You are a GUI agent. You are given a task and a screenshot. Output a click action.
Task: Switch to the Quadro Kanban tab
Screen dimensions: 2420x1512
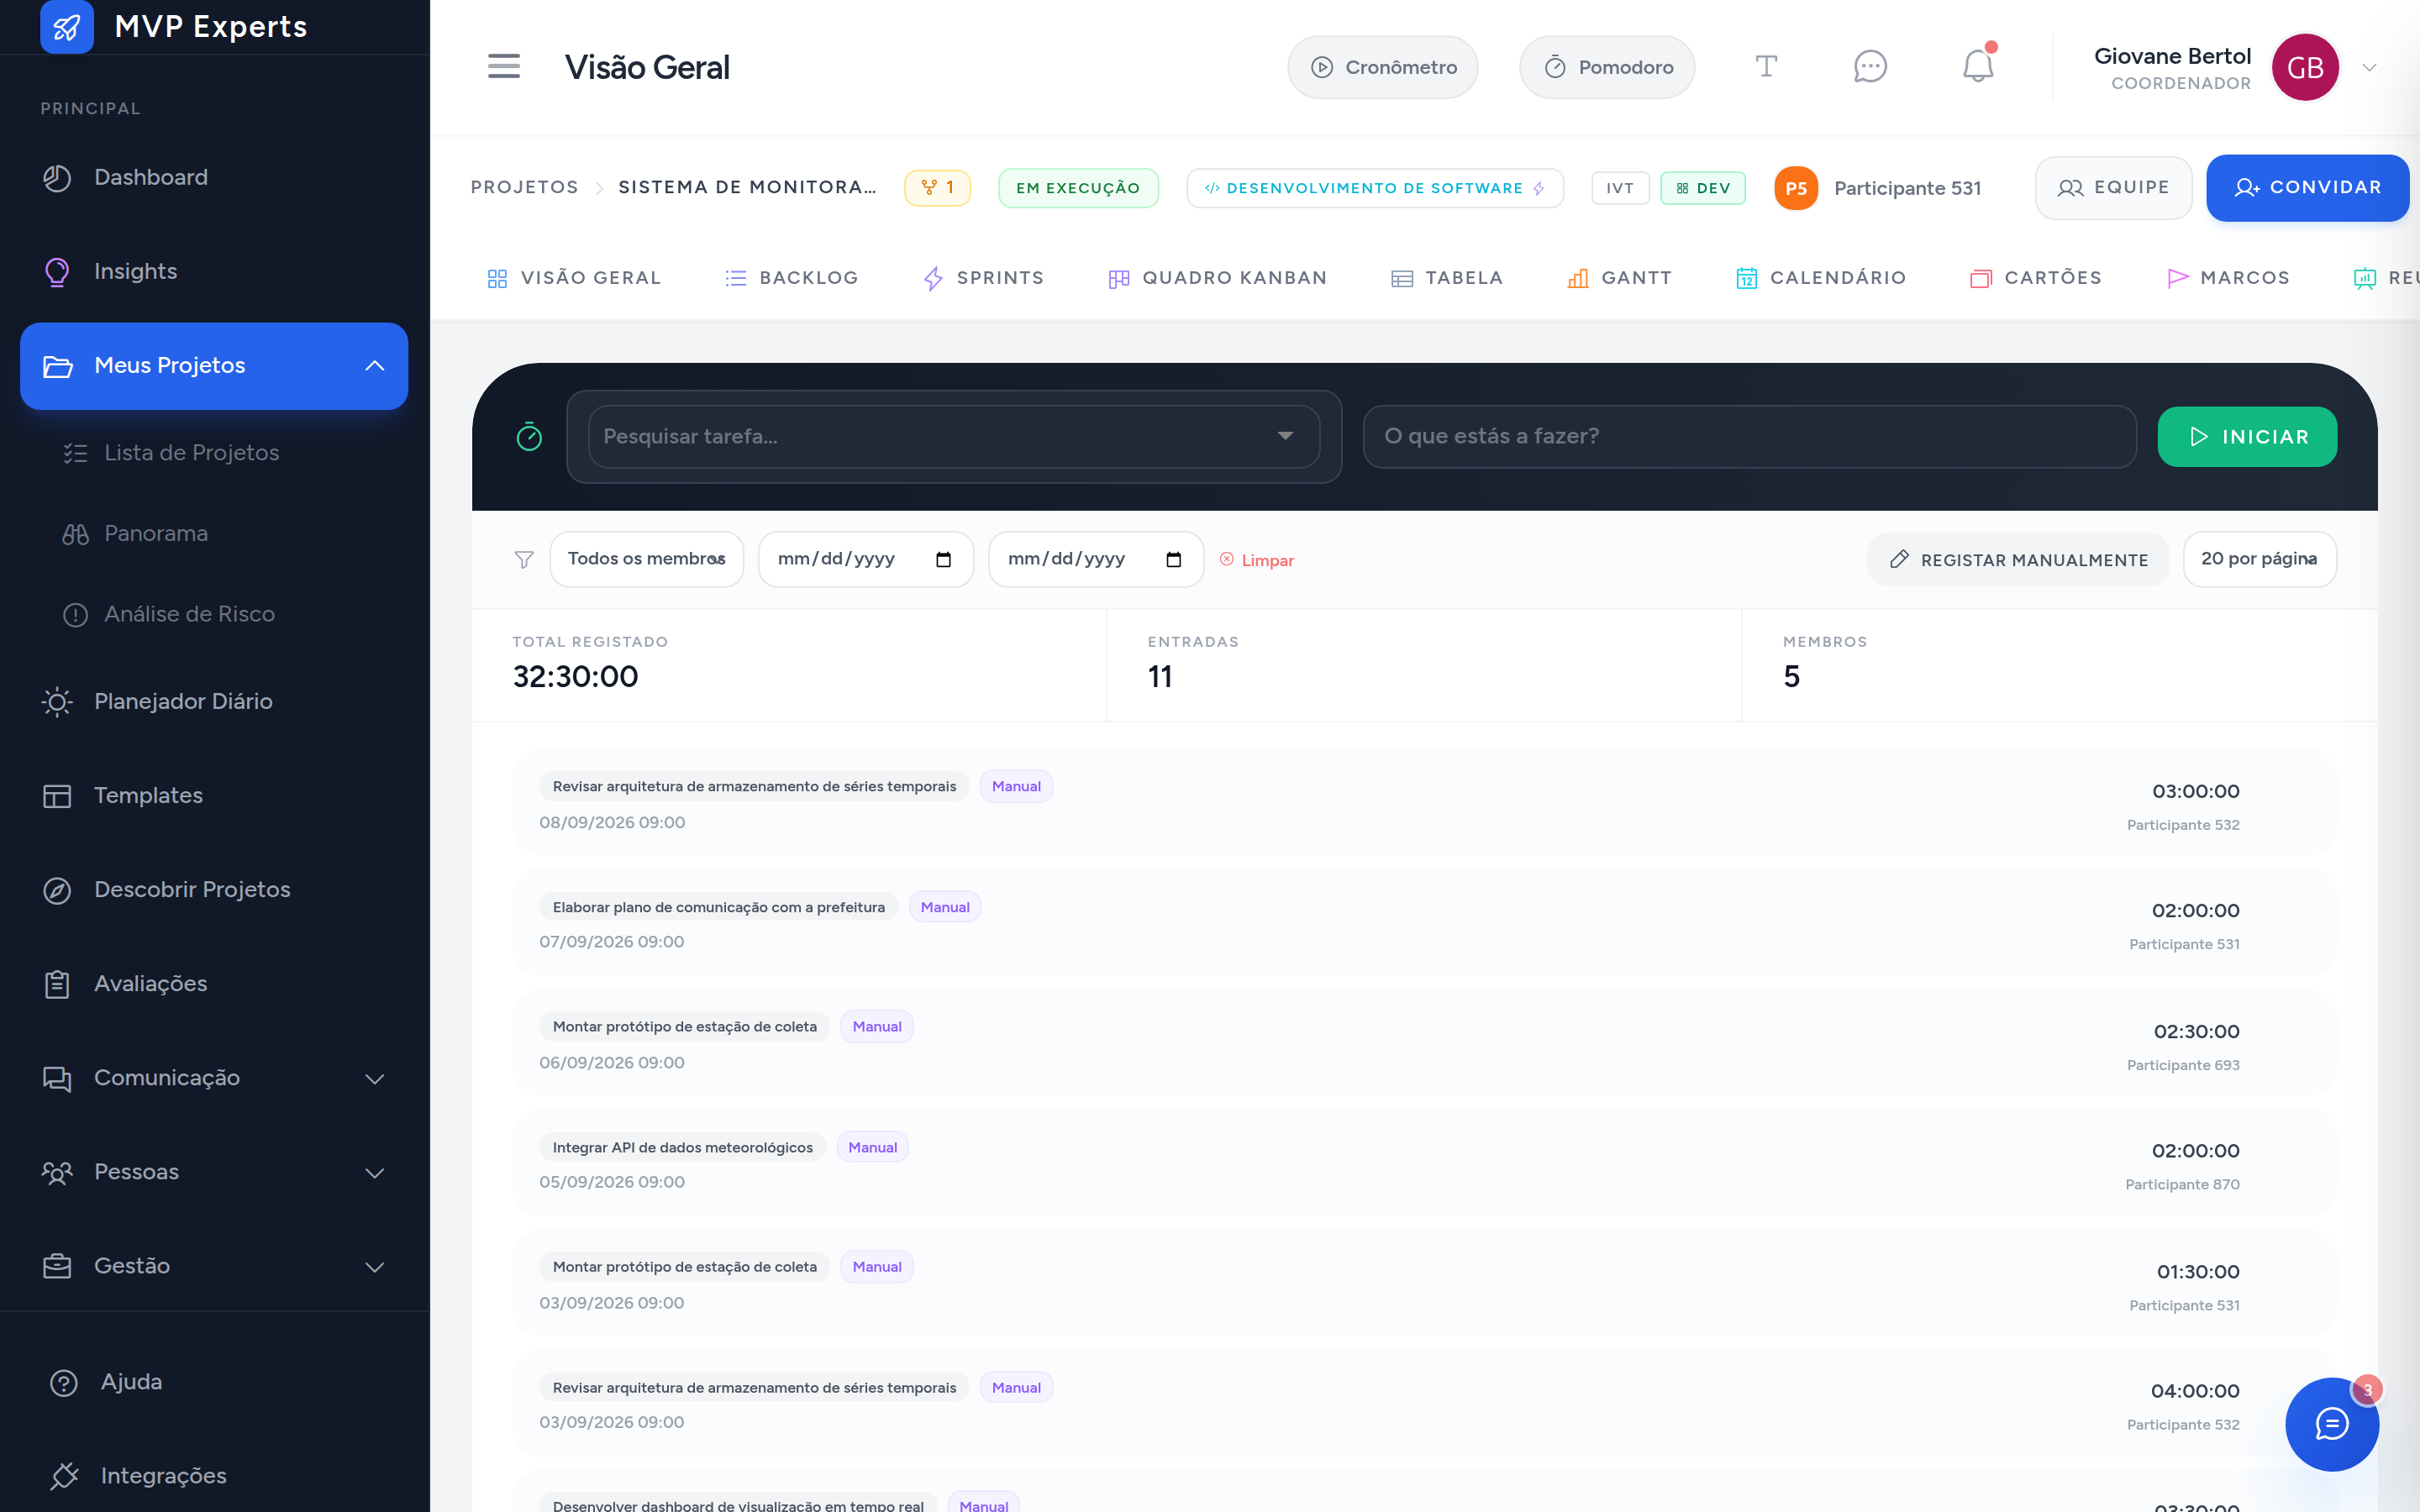(x=1217, y=278)
